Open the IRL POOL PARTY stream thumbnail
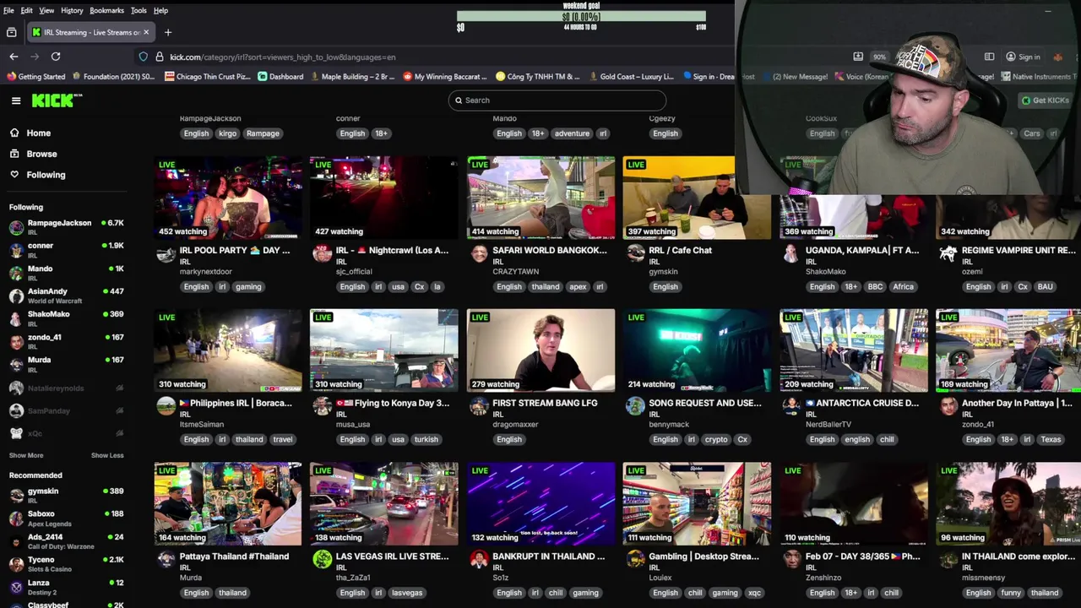This screenshot has width=1081, height=608. (228, 198)
